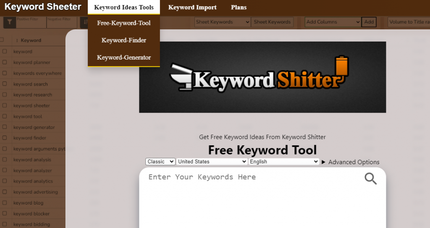This screenshot has width=430, height=228.
Task: Choose Free-Keyword-Tool from the menu
Action: (x=124, y=23)
